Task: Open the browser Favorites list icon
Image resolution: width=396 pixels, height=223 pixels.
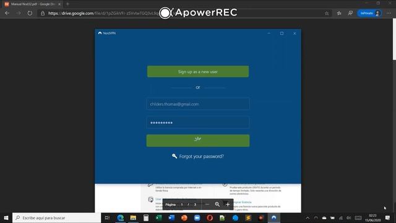Action: (x=339, y=13)
